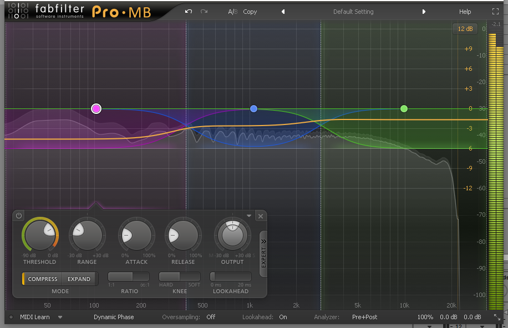Open the band options dropdown triangle
This screenshot has width=508, height=328.
point(249,216)
